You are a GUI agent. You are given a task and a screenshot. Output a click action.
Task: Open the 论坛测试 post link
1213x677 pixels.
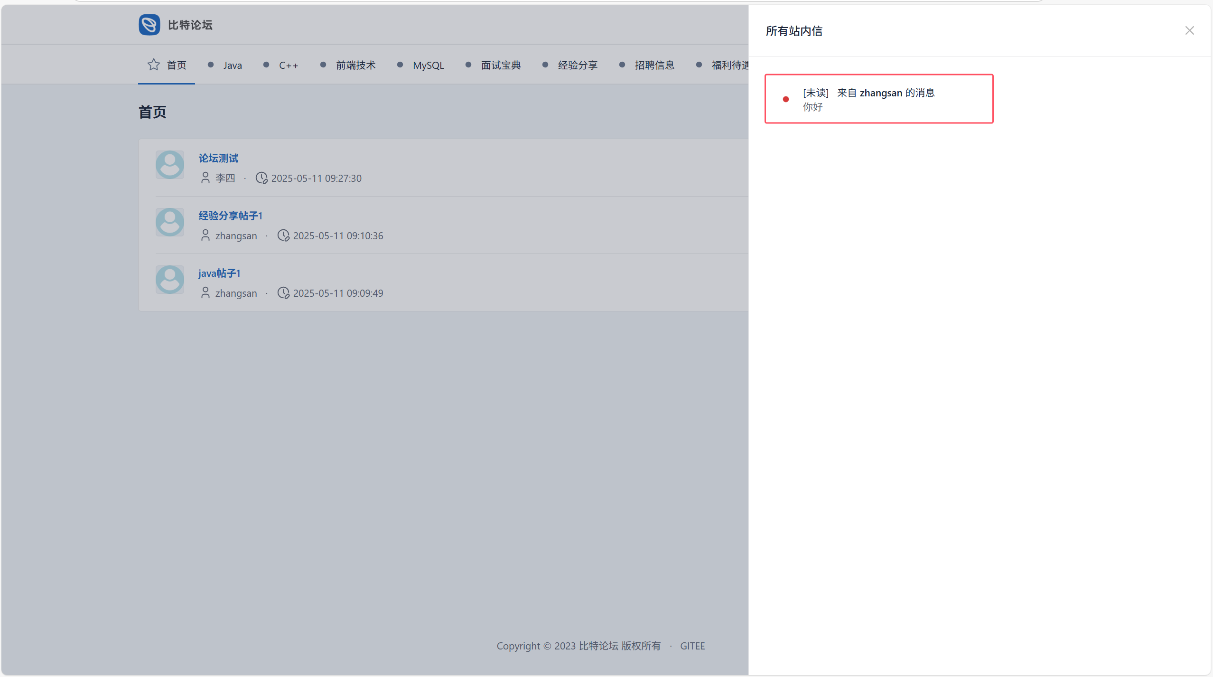coord(218,158)
